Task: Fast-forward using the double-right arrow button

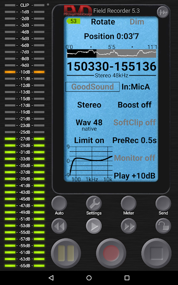Action: click(x=129, y=226)
